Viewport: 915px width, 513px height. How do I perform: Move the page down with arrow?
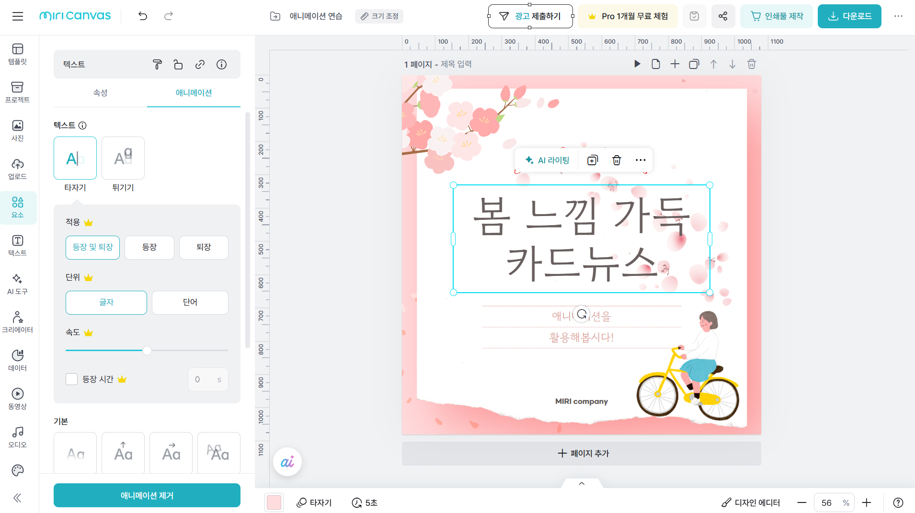pos(732,64)
